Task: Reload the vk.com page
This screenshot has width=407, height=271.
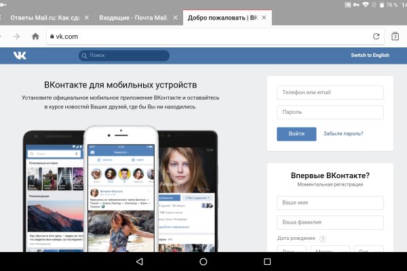Action: [376, 37]
